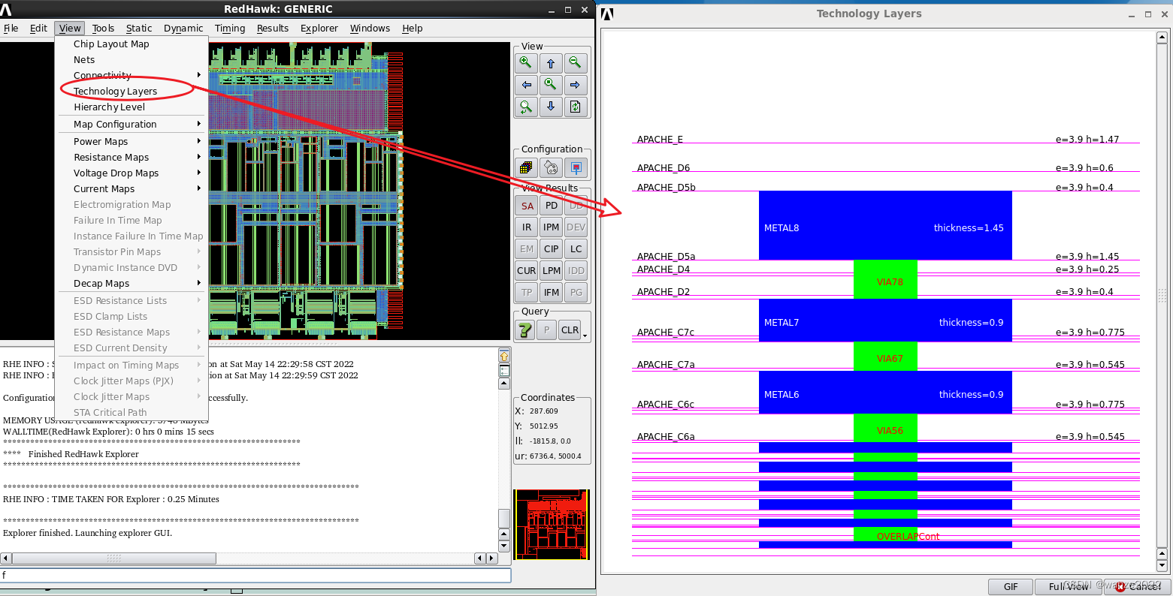1173x596 pixels.
Task: Toggle the IPM view results button
Action: point(552,227)
